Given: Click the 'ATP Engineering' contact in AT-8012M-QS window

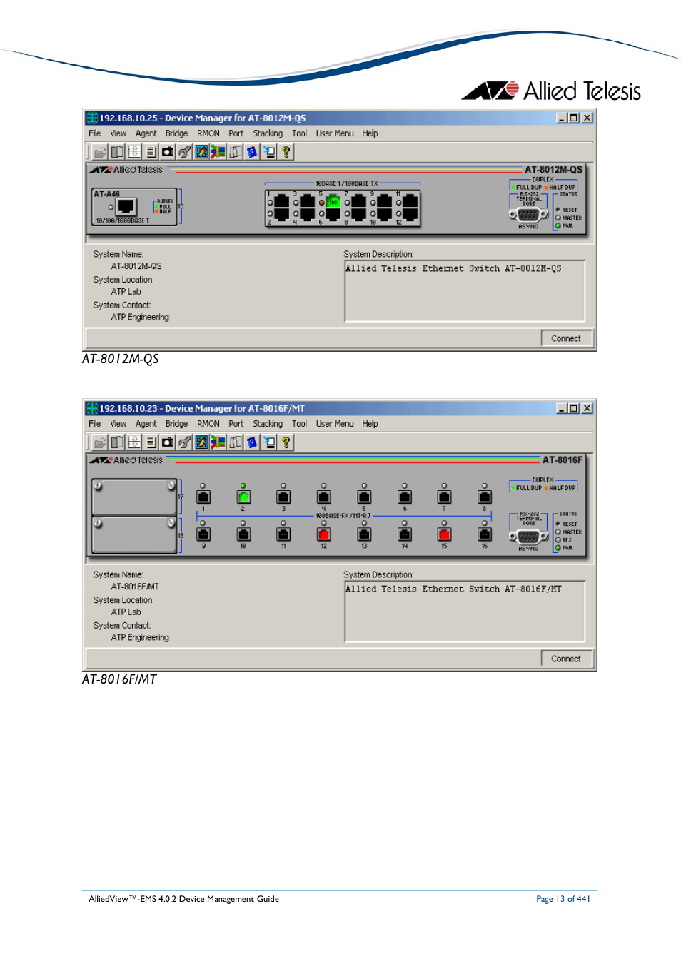Looking at the screenshot, I should (140, 318).
